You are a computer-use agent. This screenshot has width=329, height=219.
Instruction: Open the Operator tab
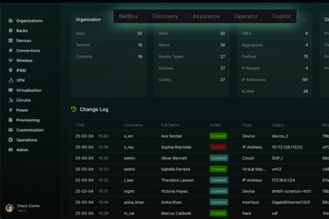coord(246,16)
